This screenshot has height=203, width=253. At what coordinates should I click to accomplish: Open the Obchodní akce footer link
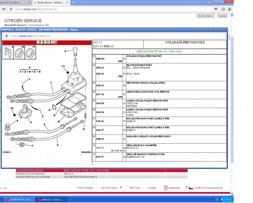(109, 188)
